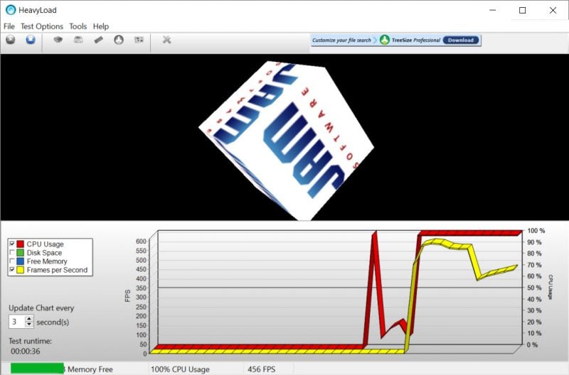
Task: Toggle the write temp file disk icon
Action: (x=78, y=40)
